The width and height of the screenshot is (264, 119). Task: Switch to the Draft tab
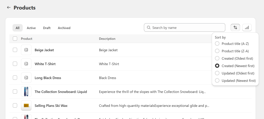(47, 28)
